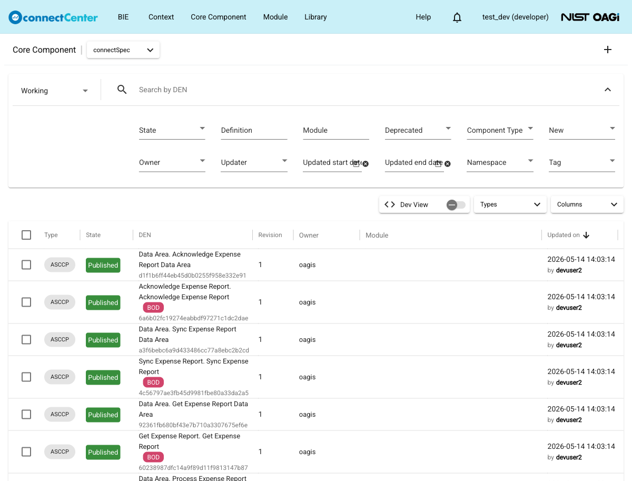The width and height of the screenshot is (632, 481).
Task: Collapse the search filter panel chevron
Action: pyautogui.click(x=608, y=90)
